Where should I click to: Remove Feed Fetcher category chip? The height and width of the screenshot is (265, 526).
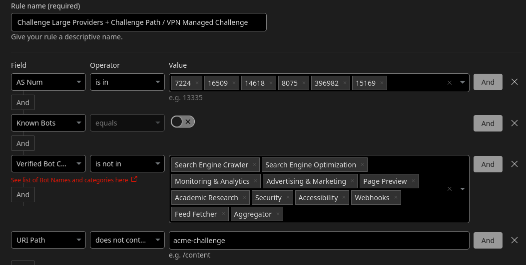point(223,214)
